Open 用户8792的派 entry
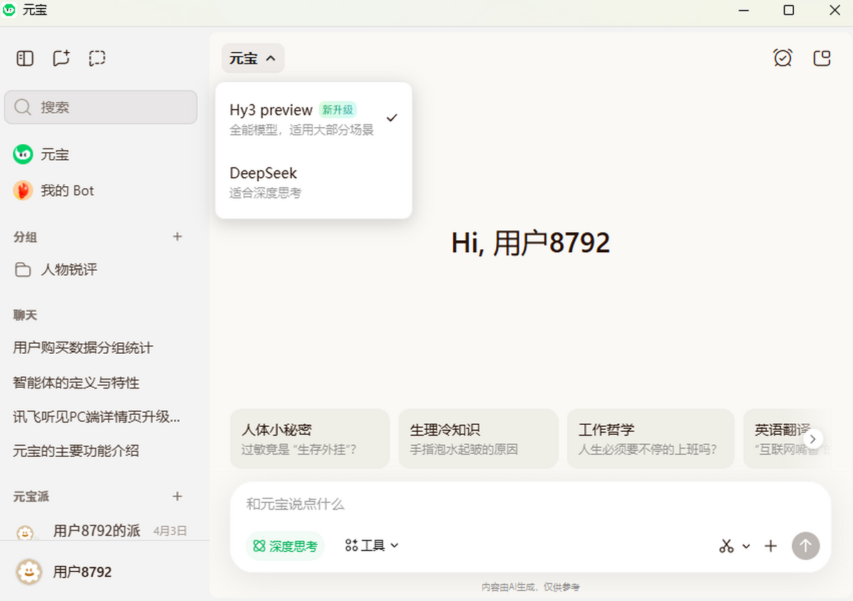 point(100,531)
